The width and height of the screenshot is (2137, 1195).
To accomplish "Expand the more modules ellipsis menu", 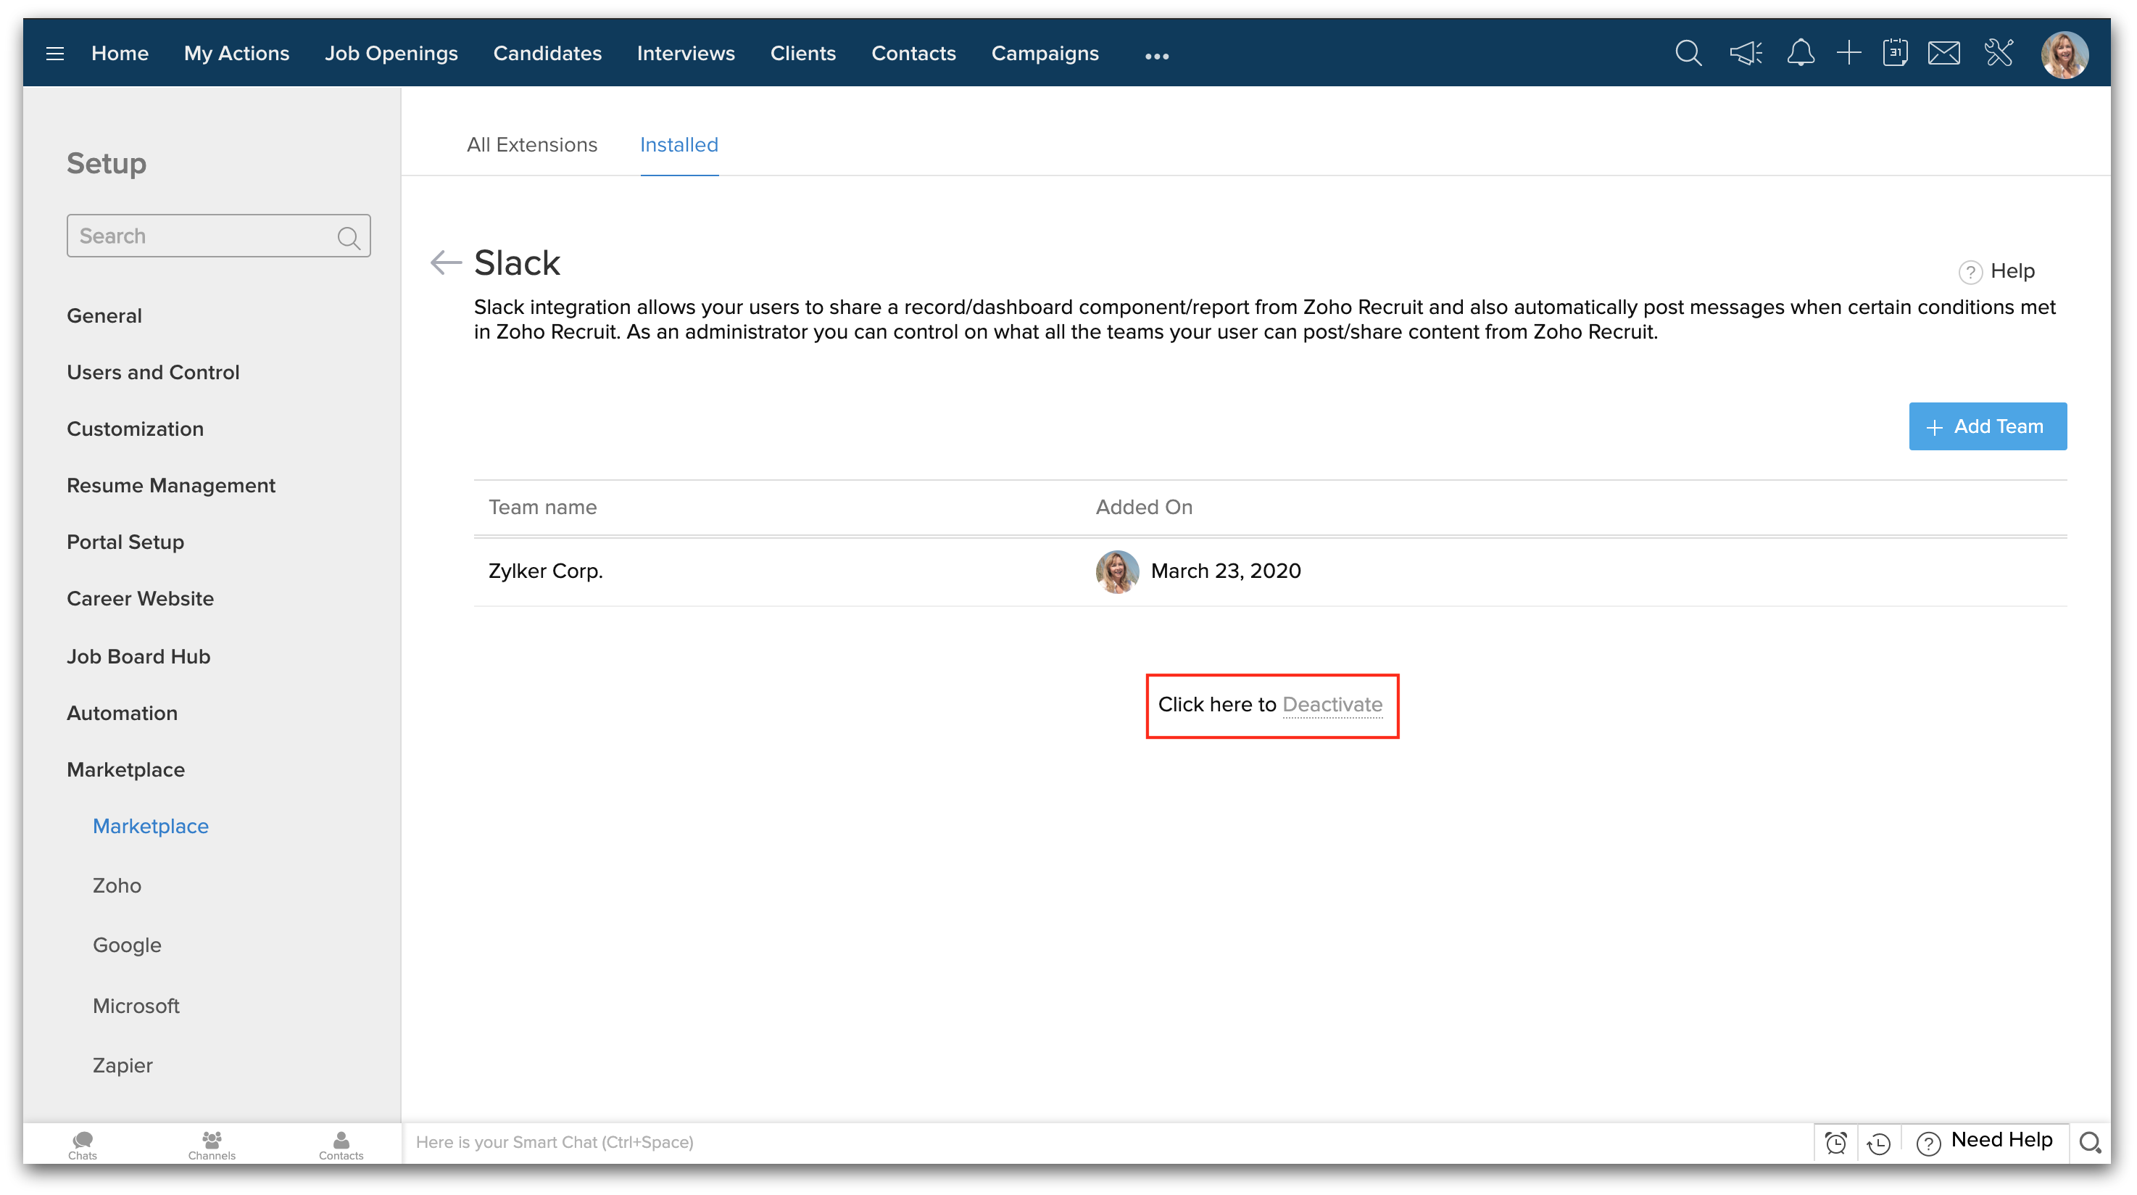I will (x=1156, y=56).
